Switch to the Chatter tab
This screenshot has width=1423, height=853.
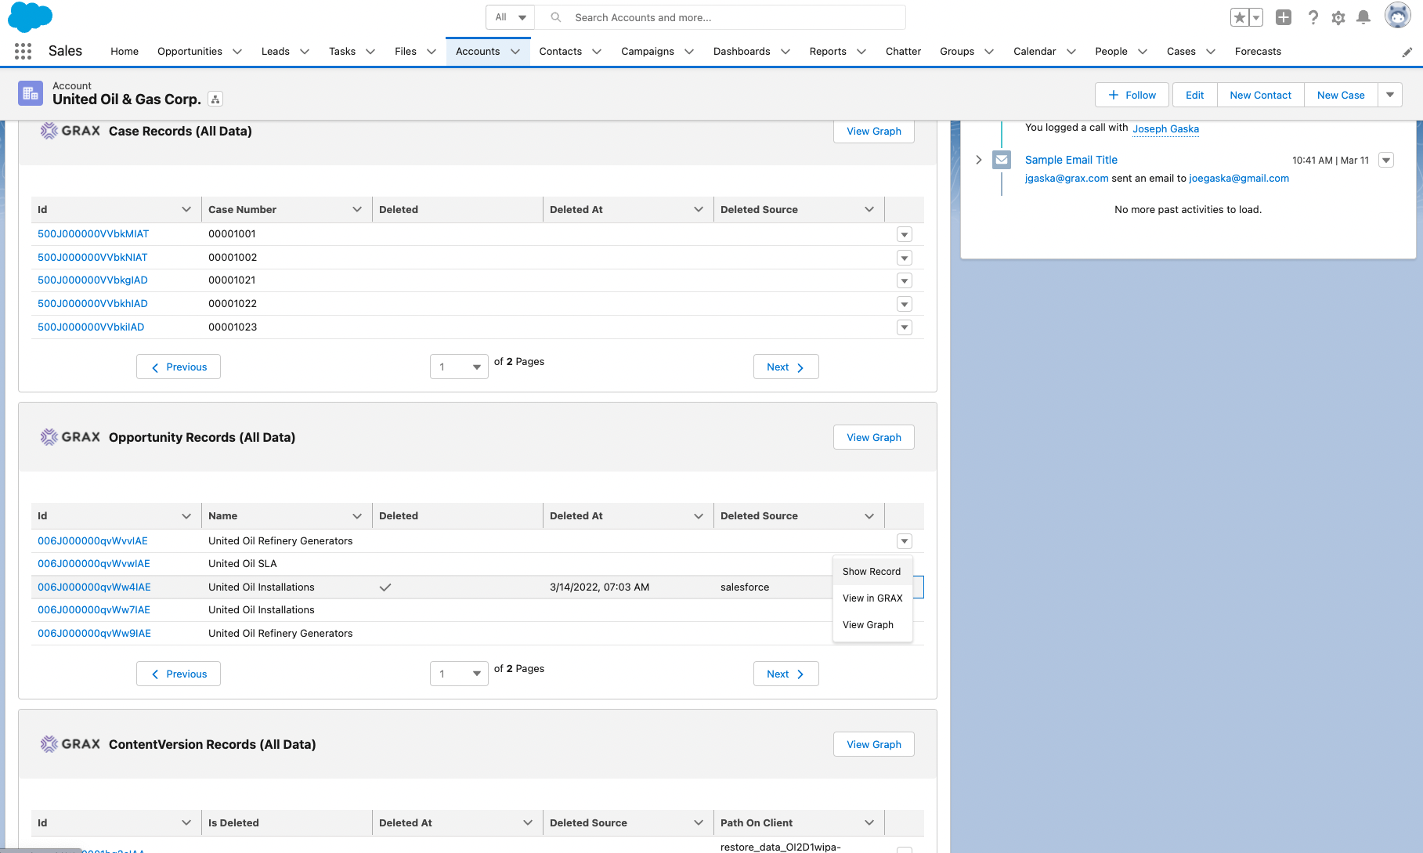coord(903,52)
